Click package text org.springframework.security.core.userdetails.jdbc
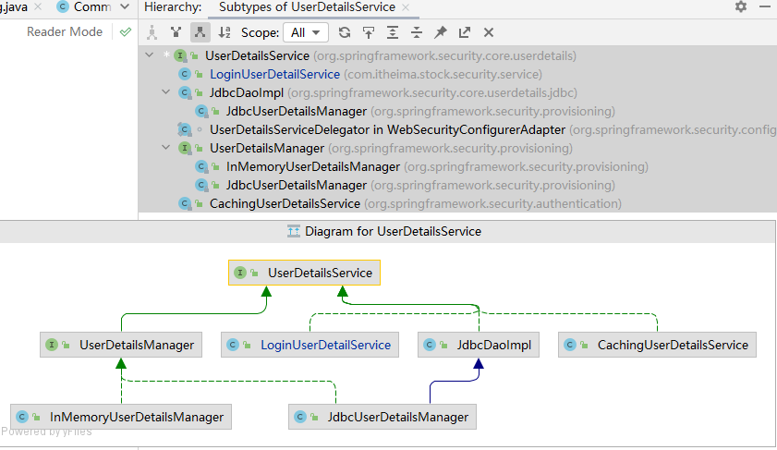This screenshot has height=450, width=777. pyautogui.click(x=432, y=92)
